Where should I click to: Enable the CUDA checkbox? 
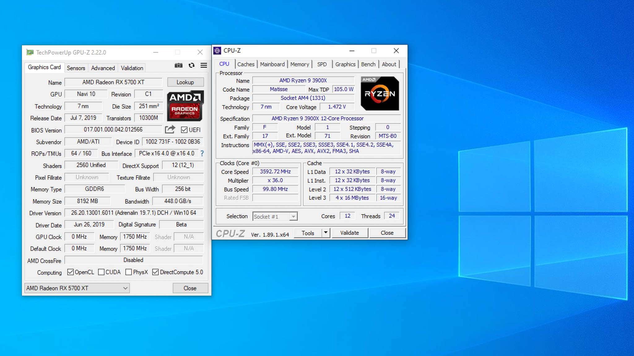pos(101,272)
